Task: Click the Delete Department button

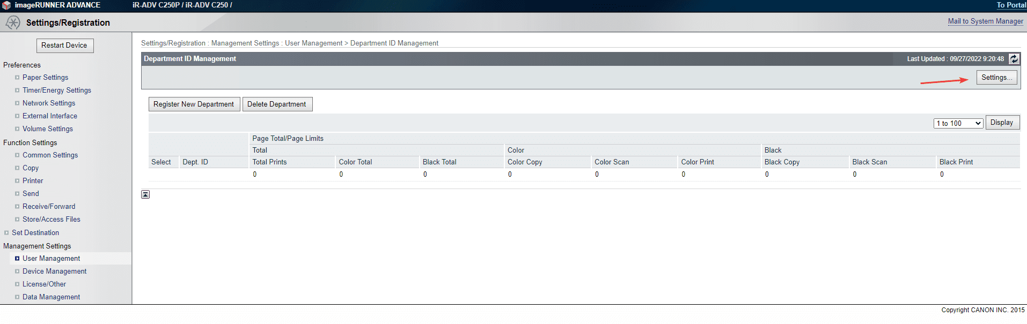Action: pos(277,104)
